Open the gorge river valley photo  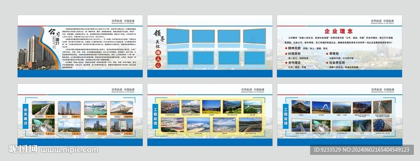coord(362,125)
